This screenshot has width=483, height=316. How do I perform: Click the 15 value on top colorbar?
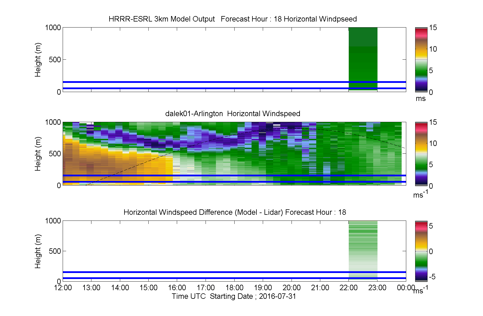pos(433,28)
